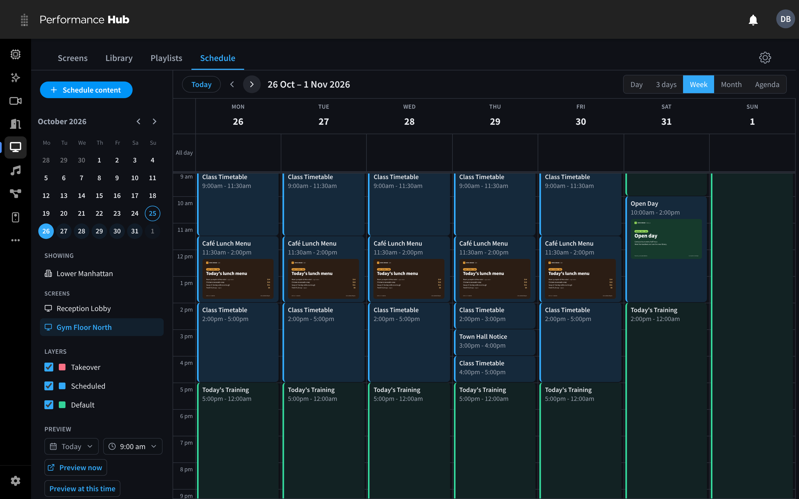Open Monday's Café Lunch Menu thumbnail

pyautogui.click(x=238, y=279)
